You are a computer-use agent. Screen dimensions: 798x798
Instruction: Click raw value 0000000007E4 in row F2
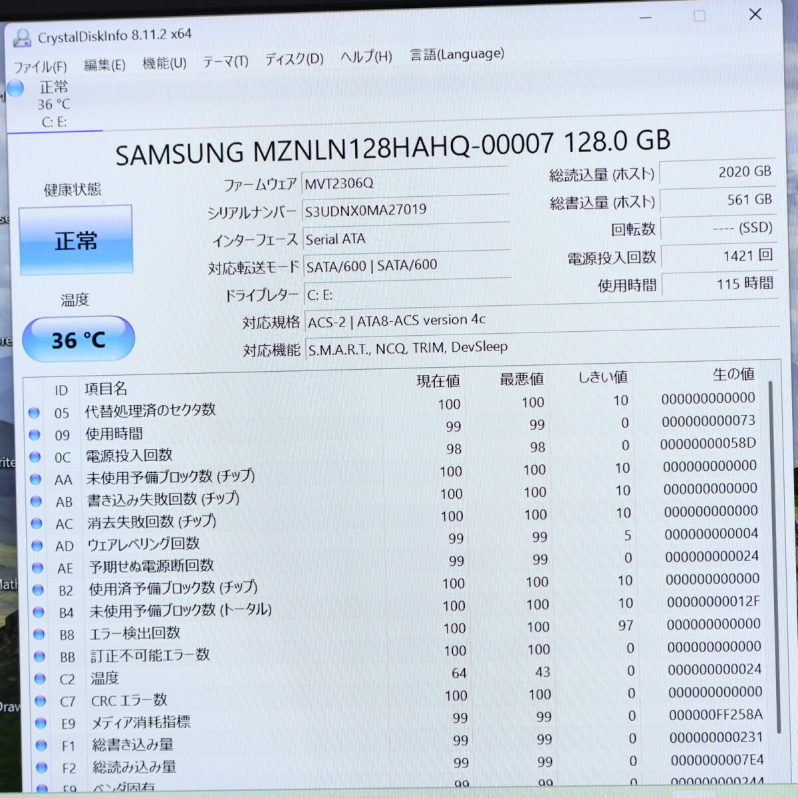click(718, 760)
